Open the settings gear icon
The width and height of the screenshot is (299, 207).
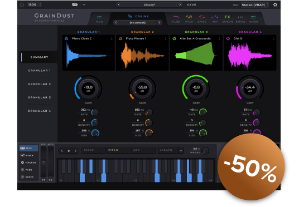click(x=275, y=5)
